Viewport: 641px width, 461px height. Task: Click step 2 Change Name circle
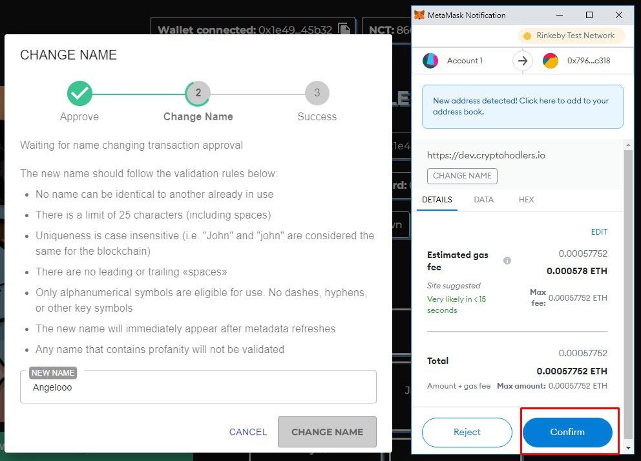tap(198, 93)
